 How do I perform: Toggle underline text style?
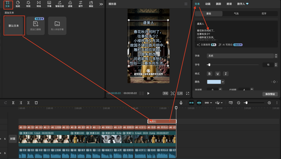pyautogui.click(x=218, y=74)
